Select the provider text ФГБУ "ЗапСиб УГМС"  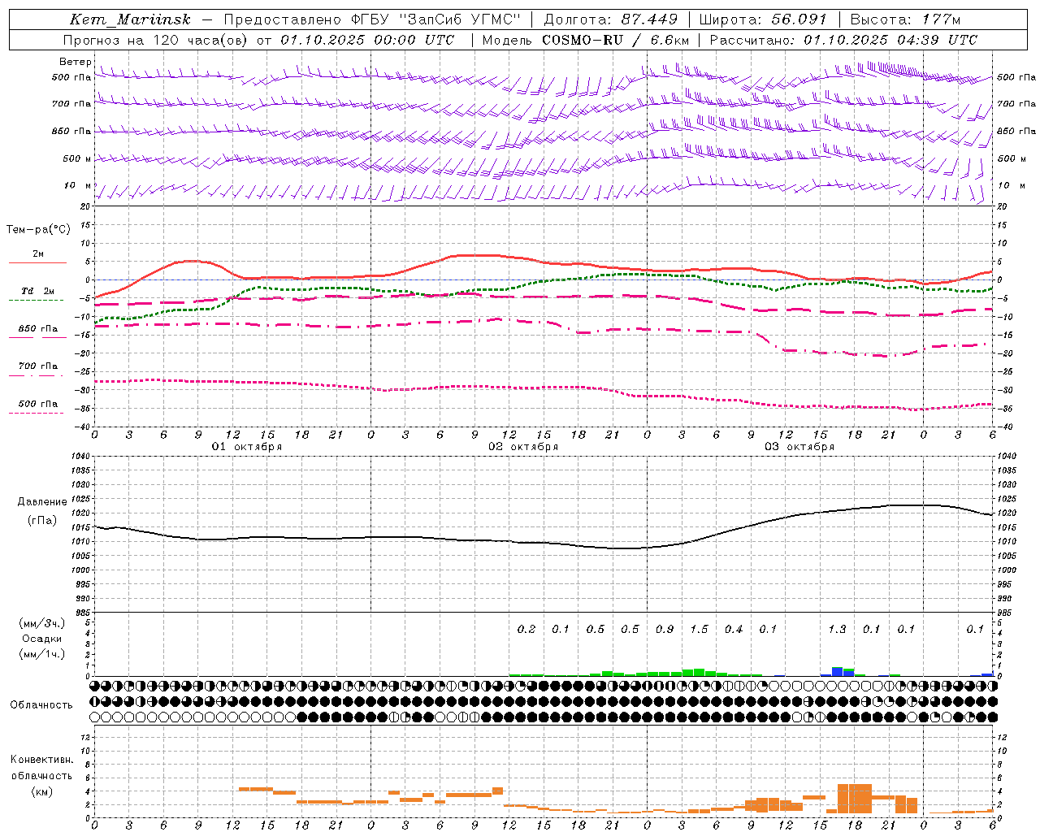435,19
